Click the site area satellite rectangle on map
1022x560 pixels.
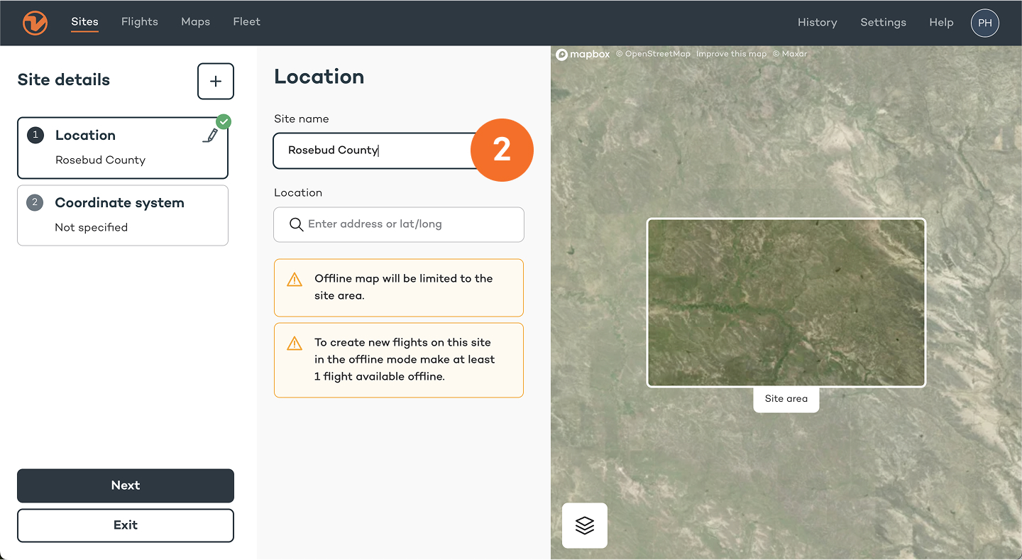pos(786,303)
